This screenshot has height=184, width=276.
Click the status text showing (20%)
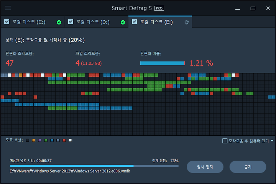(45, 40)
